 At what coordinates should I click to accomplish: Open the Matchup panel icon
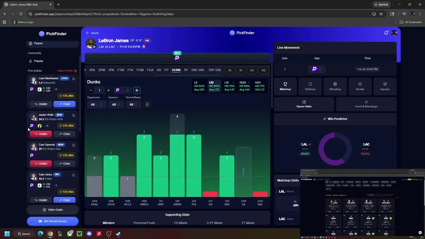285,86
